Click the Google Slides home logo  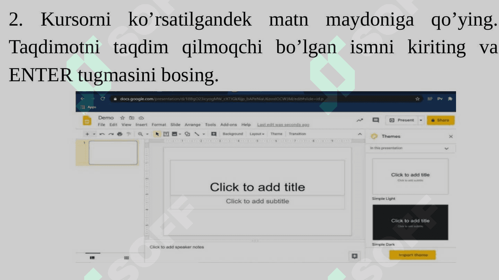(87, 121)
